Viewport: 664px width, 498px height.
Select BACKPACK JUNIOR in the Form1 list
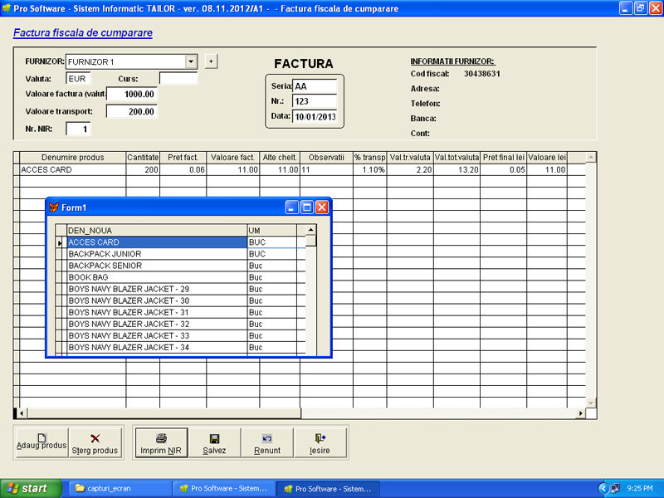coord(157,254)
